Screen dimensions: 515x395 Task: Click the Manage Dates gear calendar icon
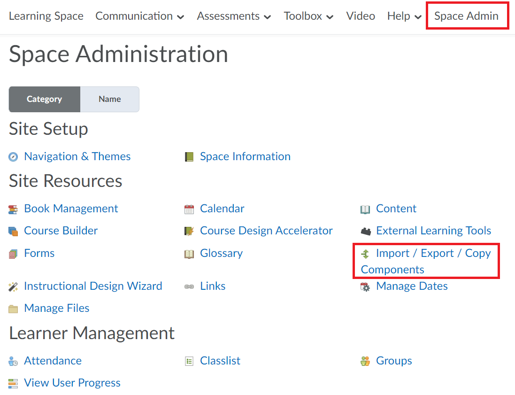[365, 287]
